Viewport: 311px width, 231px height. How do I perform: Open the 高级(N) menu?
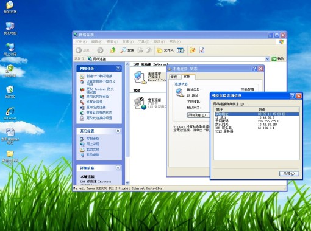(x=159, y=41)
